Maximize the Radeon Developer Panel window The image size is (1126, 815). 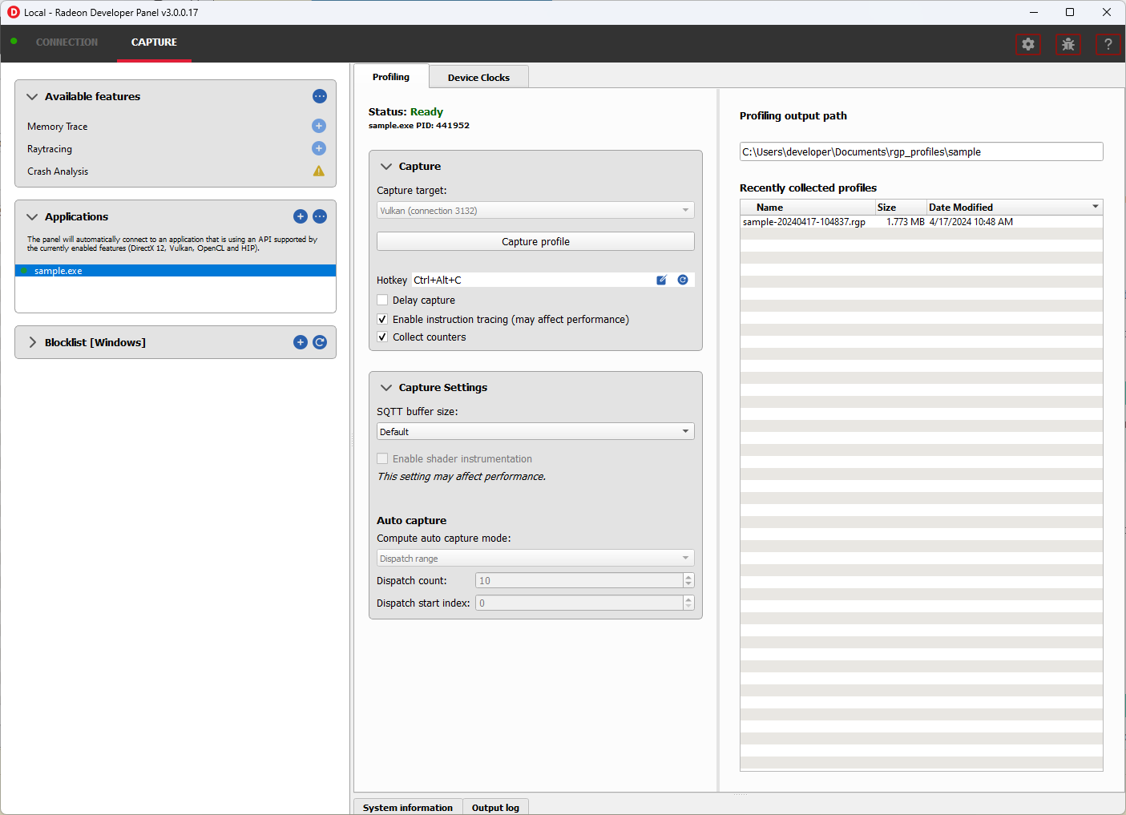point(1070,12)
